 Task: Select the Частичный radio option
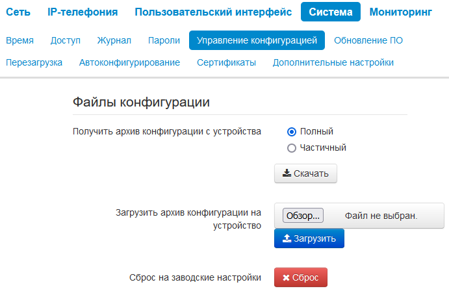[x=292, y=147]
